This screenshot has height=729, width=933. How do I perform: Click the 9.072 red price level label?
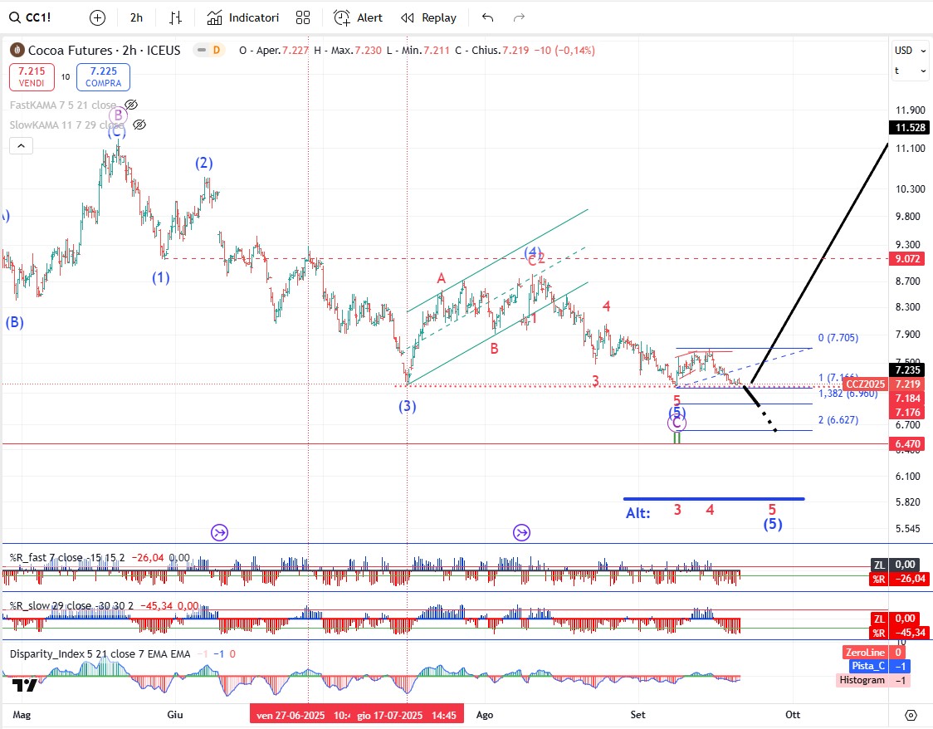tap(908, 258)
